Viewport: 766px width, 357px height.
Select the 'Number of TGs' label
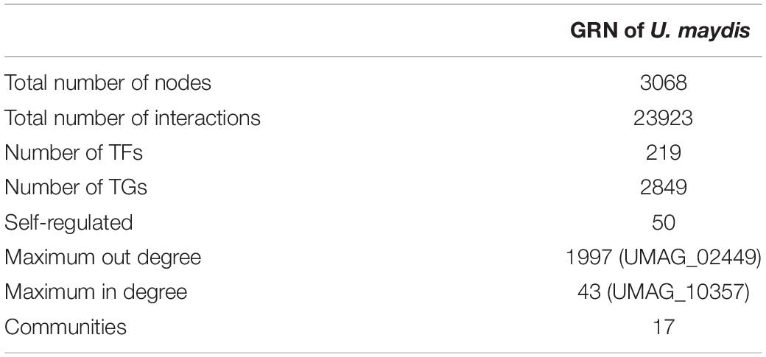pyautogui.click(x=76, y=188)
